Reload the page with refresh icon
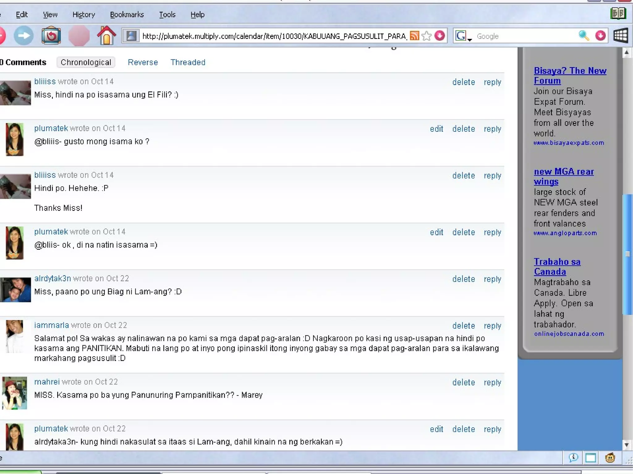 click(51, 36)
